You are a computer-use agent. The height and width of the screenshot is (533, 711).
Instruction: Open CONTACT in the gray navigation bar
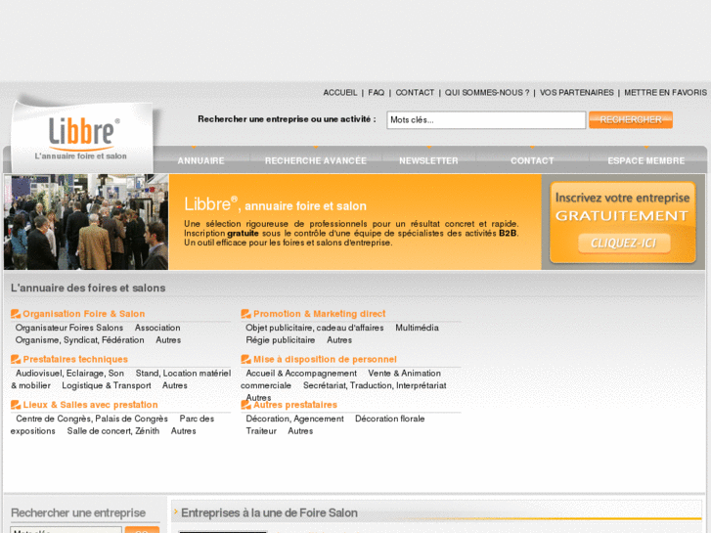click(532, 160)
